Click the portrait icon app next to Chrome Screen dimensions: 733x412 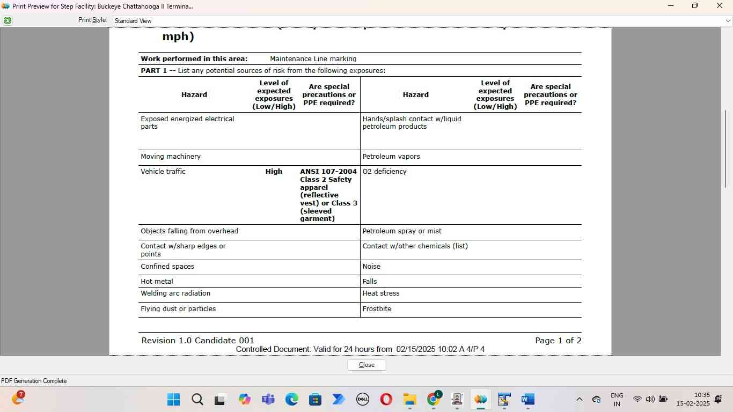pyautogui.click(x=457, y=399)
